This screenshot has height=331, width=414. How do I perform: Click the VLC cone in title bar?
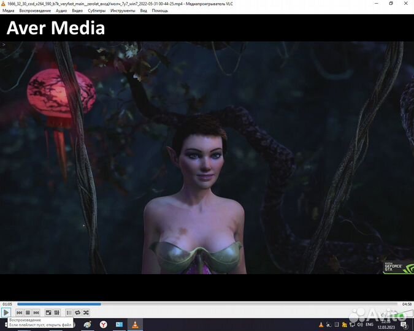[3, 4]
